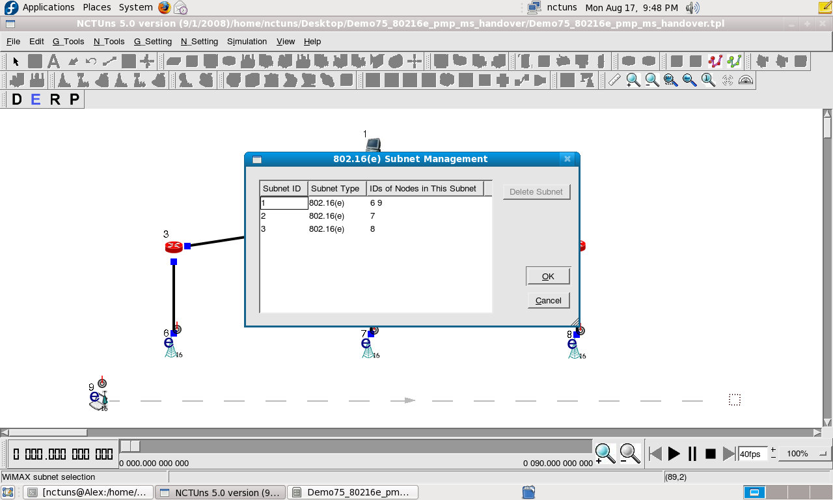Open the Places menu in top panel
The width and height of the screenshot is (833, 500).
96,7
